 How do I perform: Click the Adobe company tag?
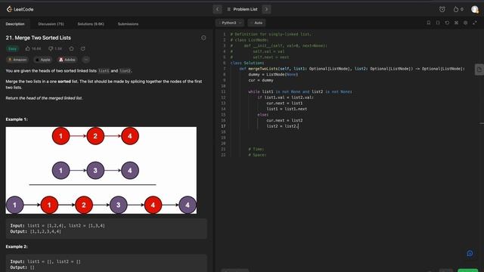coord(67,60)
